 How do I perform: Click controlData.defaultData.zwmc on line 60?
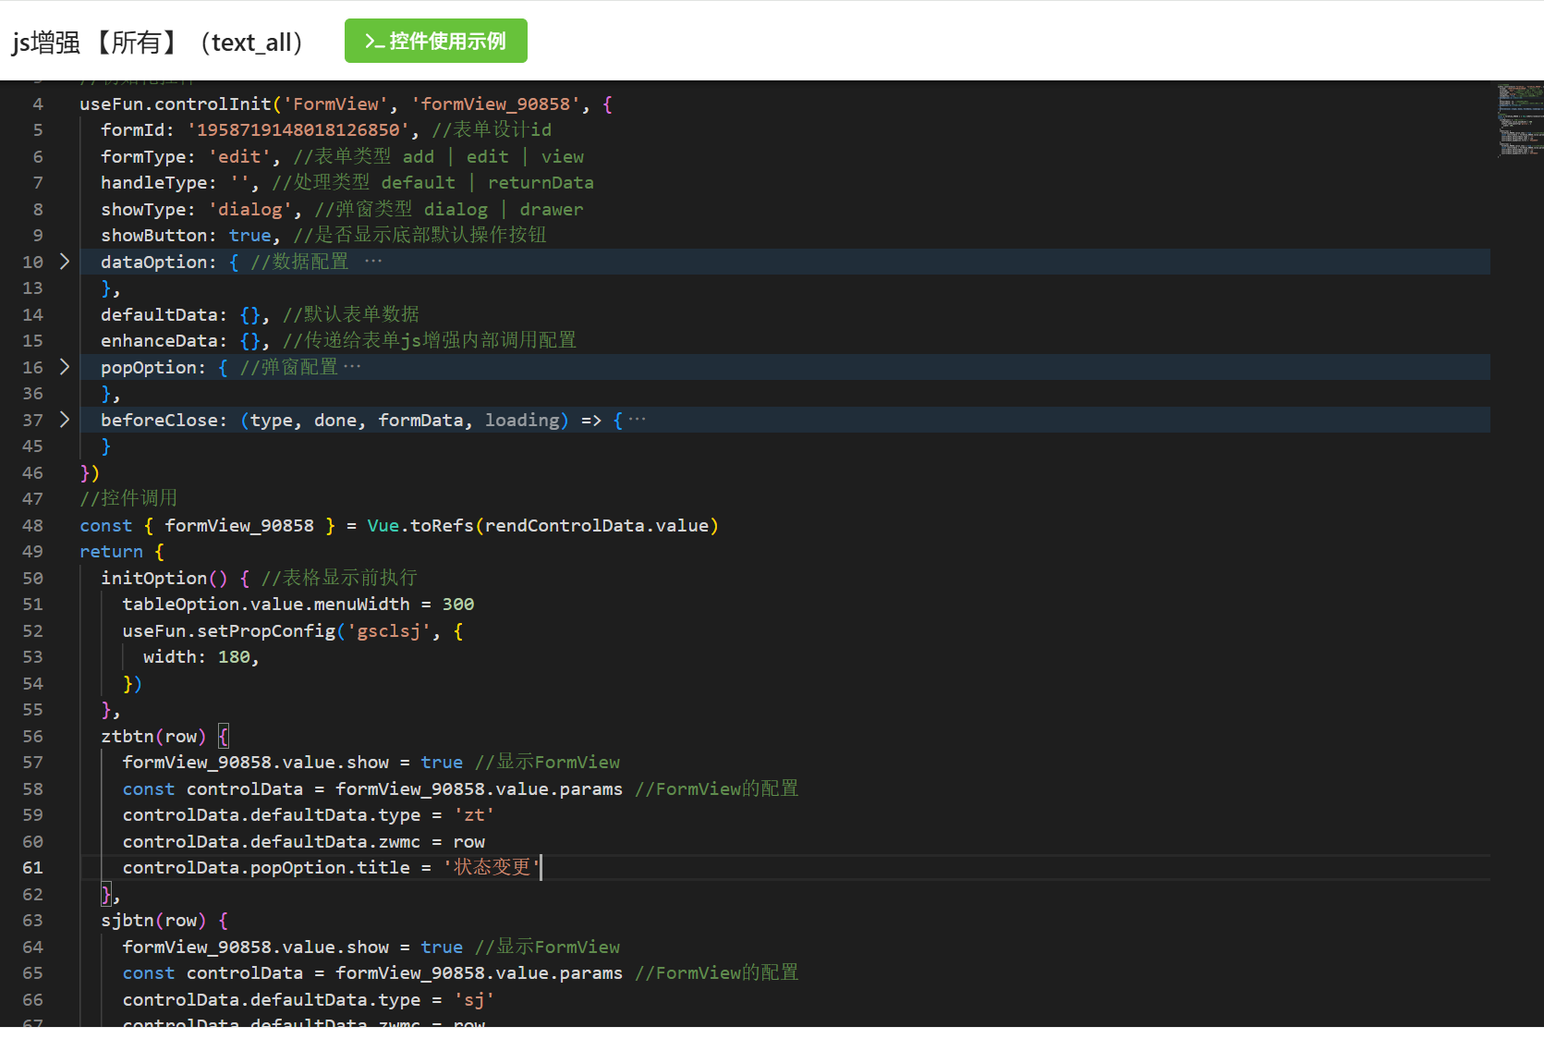click(272, 842)
